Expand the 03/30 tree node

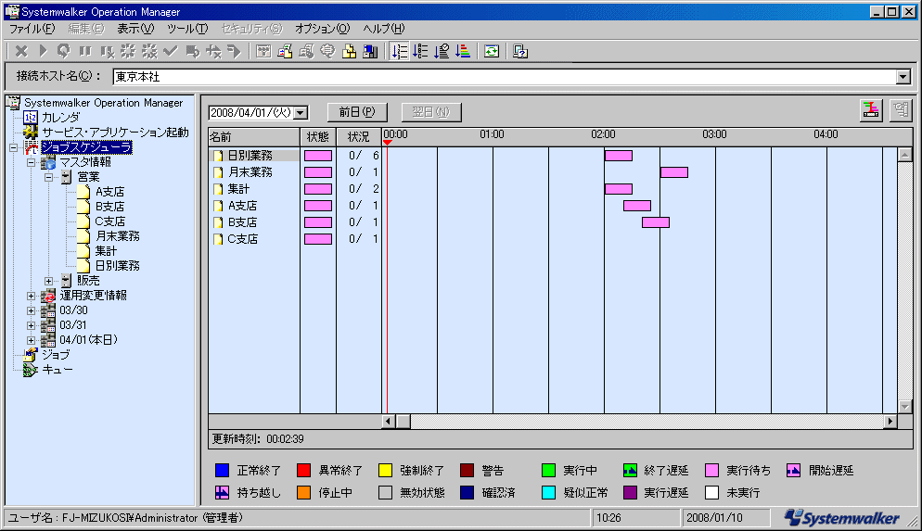coord(32,310)
